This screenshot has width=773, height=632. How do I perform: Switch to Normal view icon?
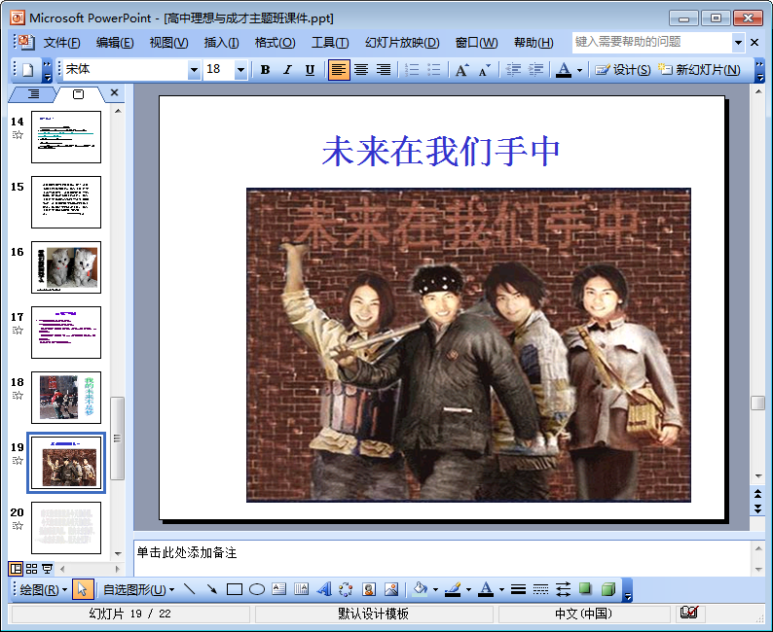coord(16,569)
